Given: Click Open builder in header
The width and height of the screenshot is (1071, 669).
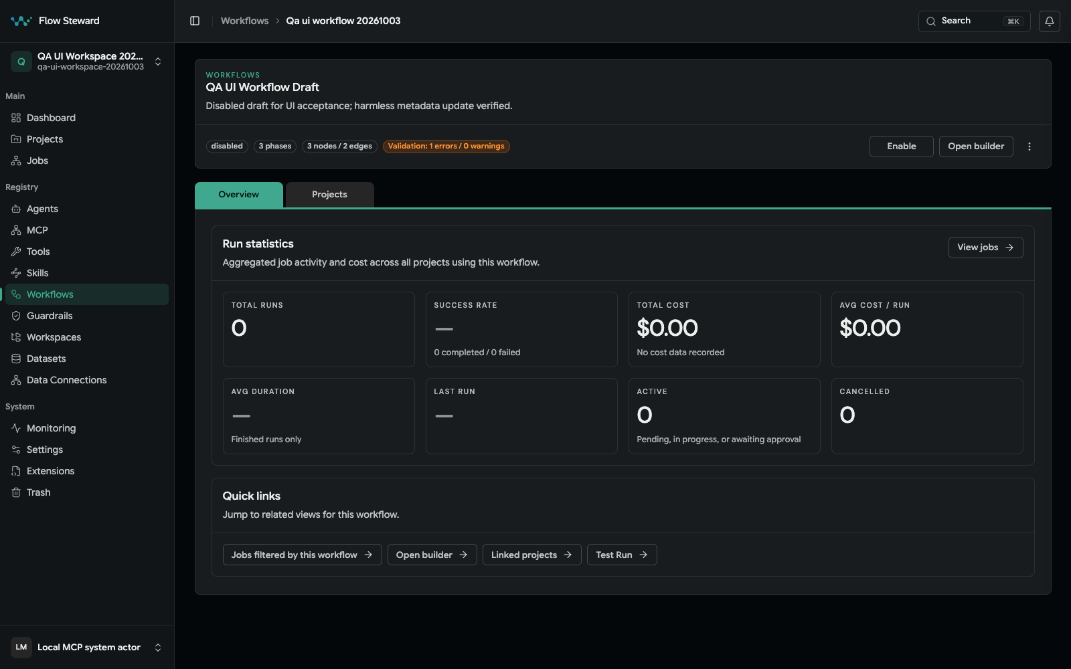Looking at the screenshot, I should coord(976,147).
